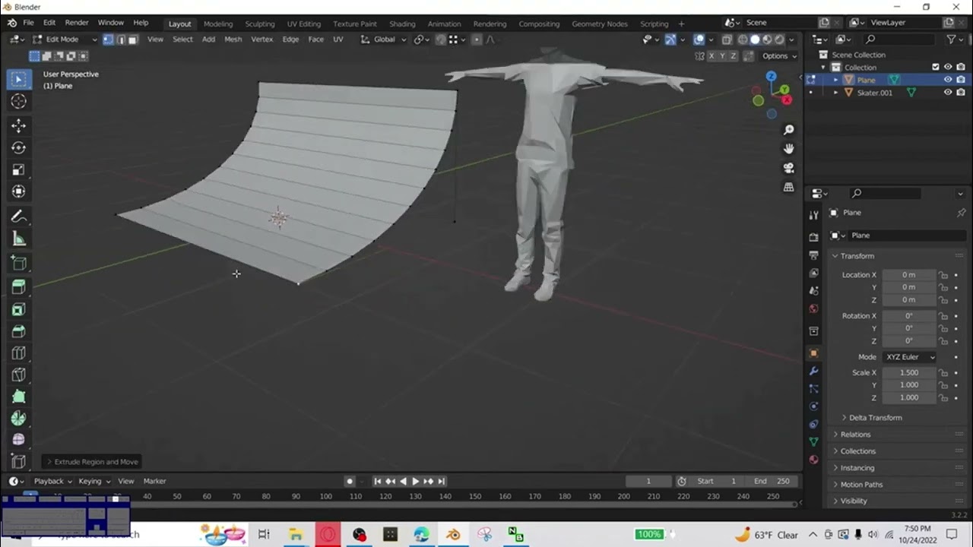Switch to the Shading workspace tab

coord(402,24)
